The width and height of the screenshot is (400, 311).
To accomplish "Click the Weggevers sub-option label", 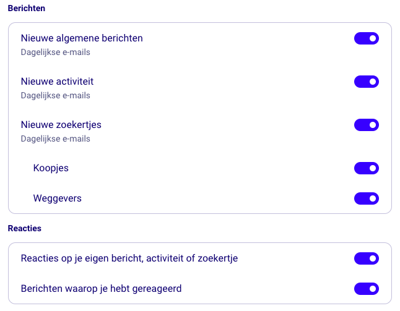I will click(57, 198).
